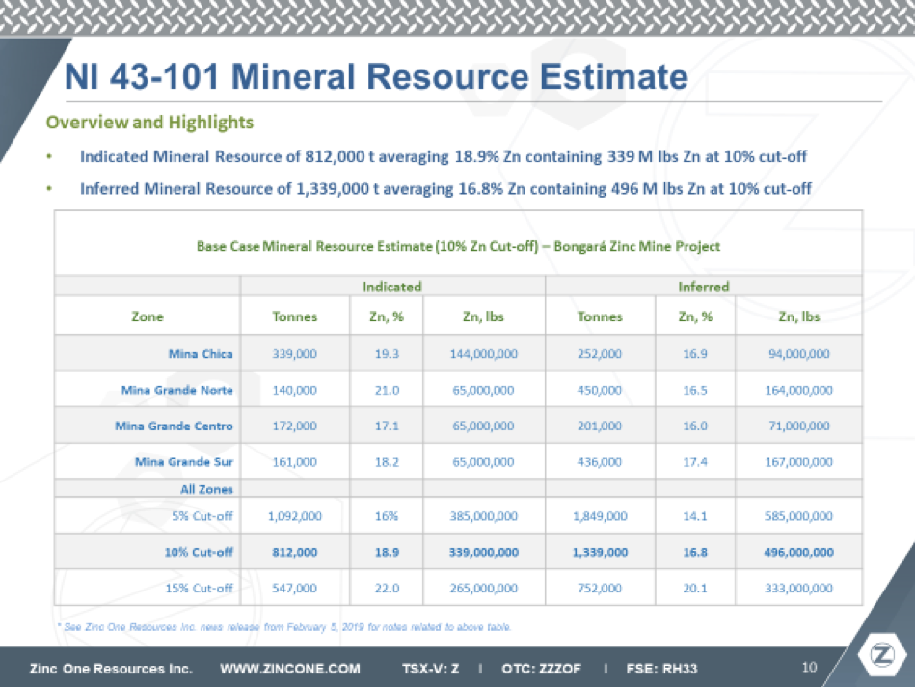Click the '17.1' grade cell
Viewport: 915px width, 687px height.
(387, 426)
